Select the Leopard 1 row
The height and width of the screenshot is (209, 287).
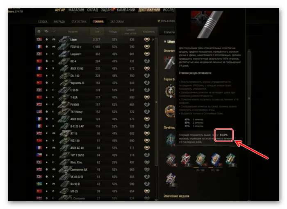tap(95, 54)
